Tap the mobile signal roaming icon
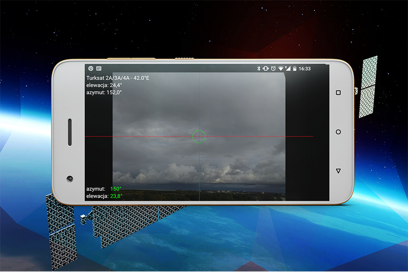 click(x=288, y=69)
